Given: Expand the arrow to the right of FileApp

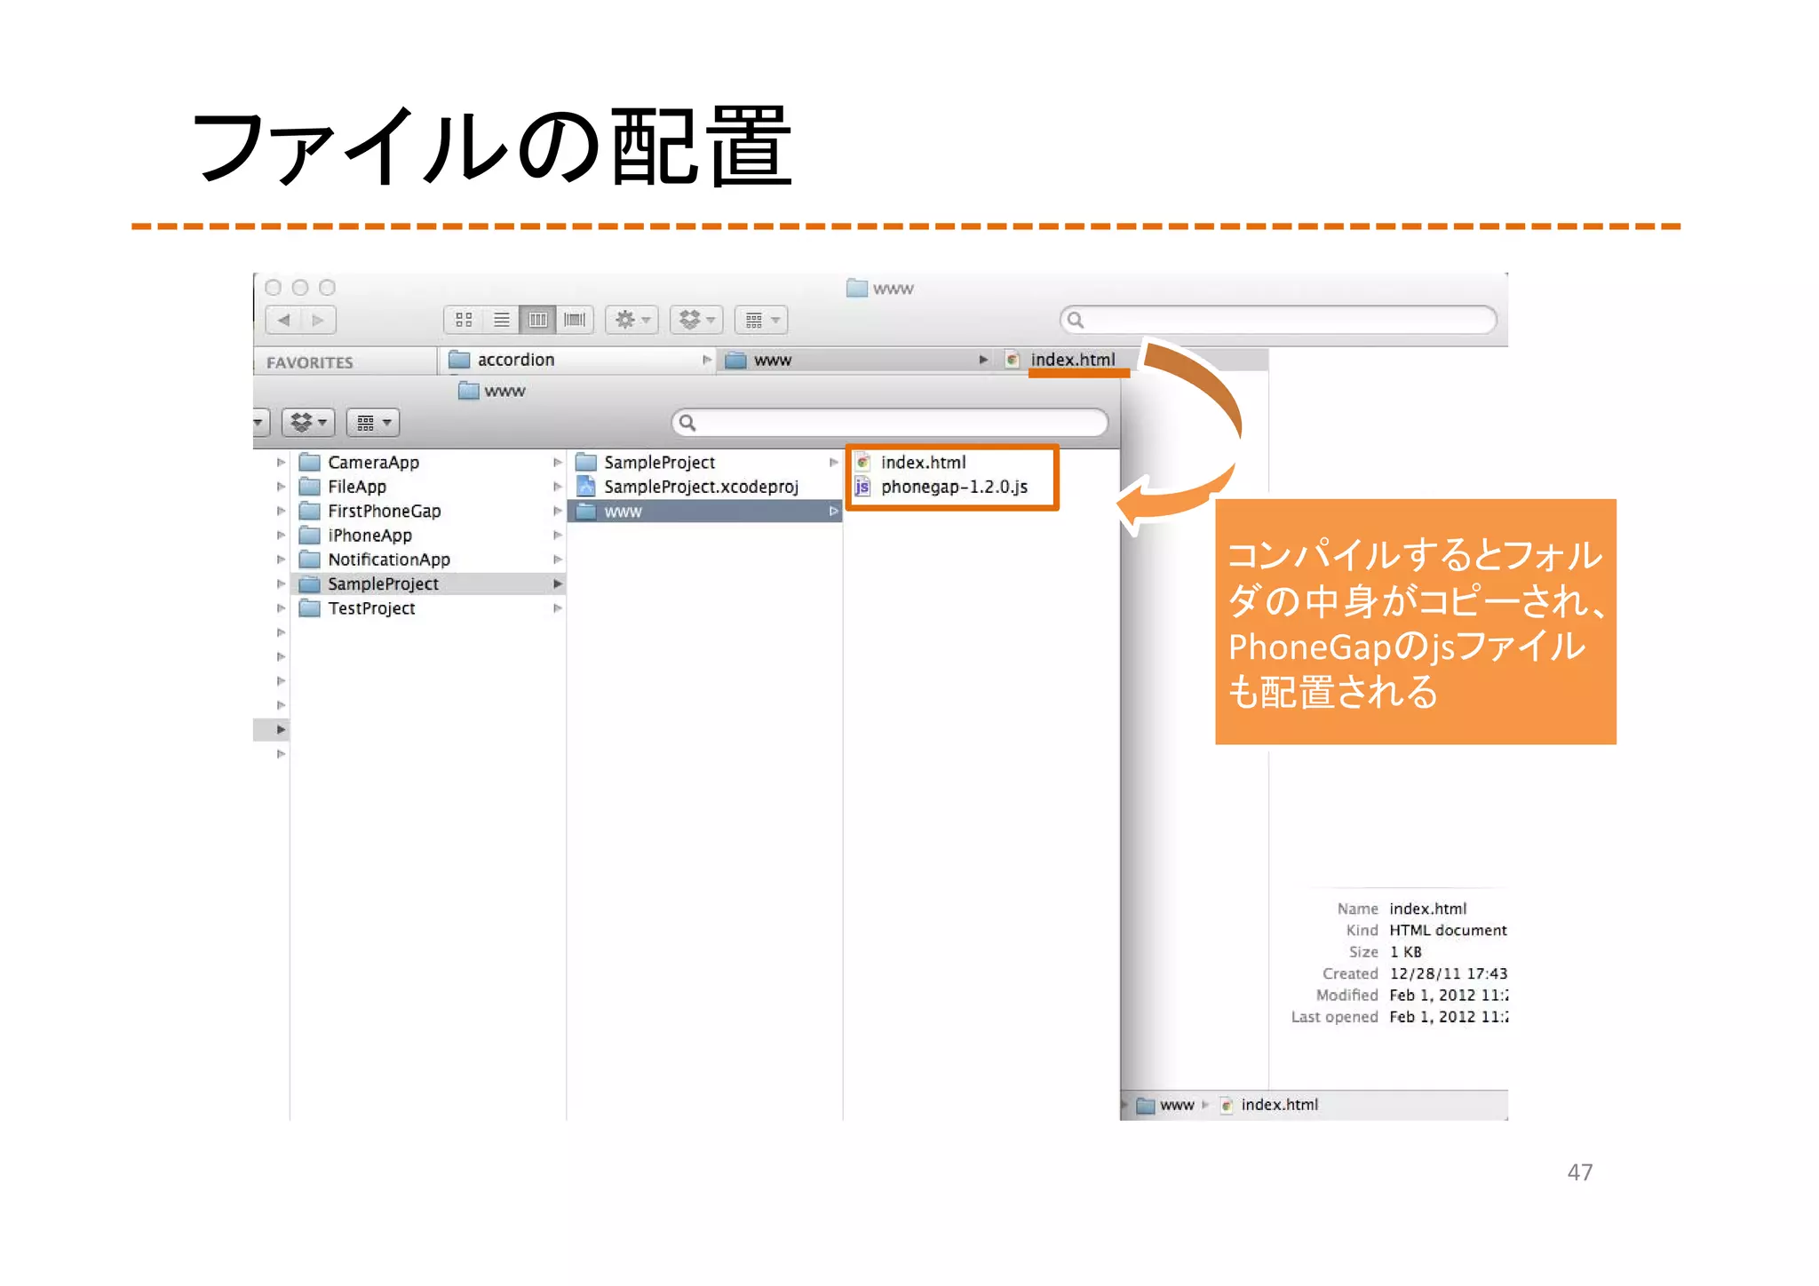Looking at the screenshot, I should (557, 487).
